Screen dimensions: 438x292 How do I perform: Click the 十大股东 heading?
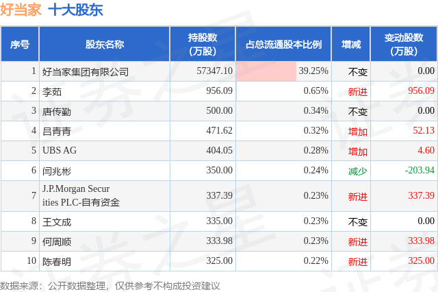pos(76,10)
